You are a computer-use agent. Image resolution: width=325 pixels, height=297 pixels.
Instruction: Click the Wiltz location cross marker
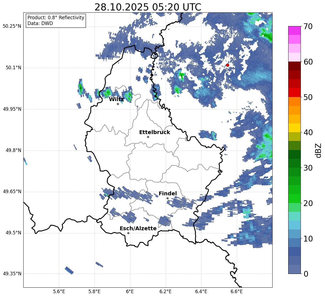pos(118,104)
